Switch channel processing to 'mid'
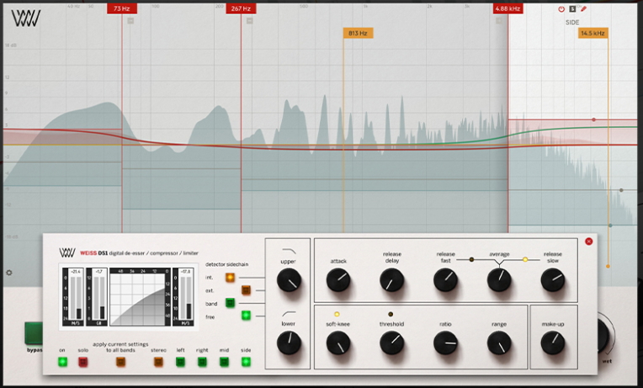The height and width of the screenshot is (388, 643). coord(224,362)
